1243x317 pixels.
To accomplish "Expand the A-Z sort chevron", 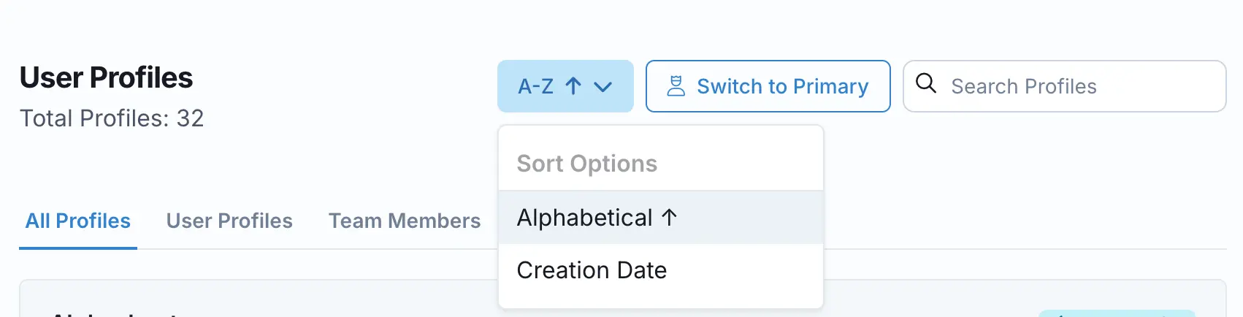I will click(x=603, y=87).
